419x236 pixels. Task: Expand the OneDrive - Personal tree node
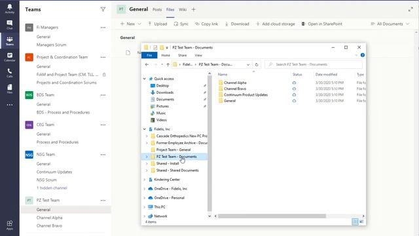145,198
